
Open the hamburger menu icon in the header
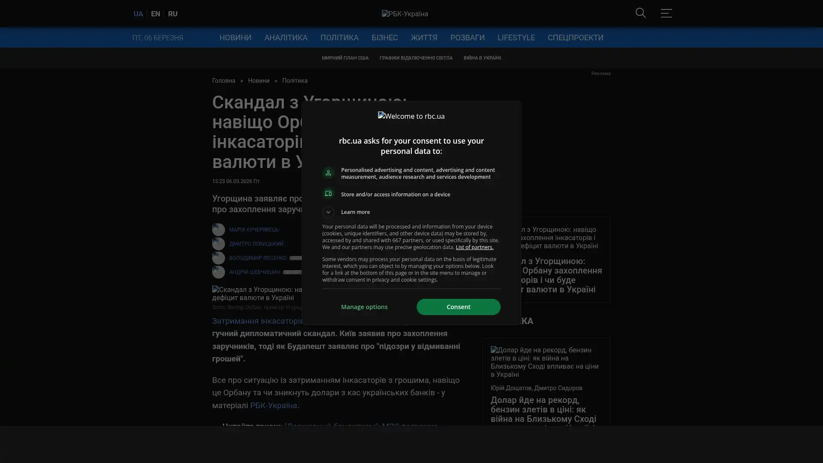click(666, 13)
